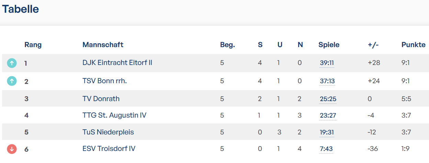Click the Mannschaft column header
This screenshot has height=163, width=429.
click(103, 45)
